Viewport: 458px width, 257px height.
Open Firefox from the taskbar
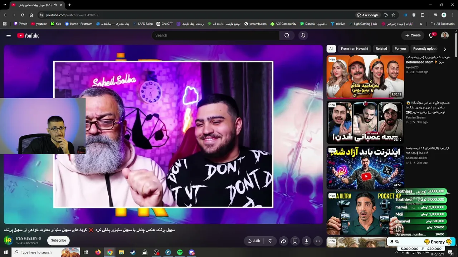tap(98, 252)
